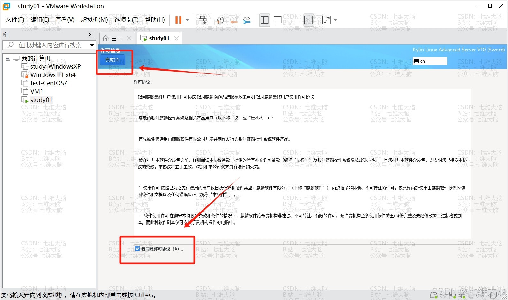Open the library search dropdown arrow
This screenshot has height=300, width=508.
click(x=92, y=45)
